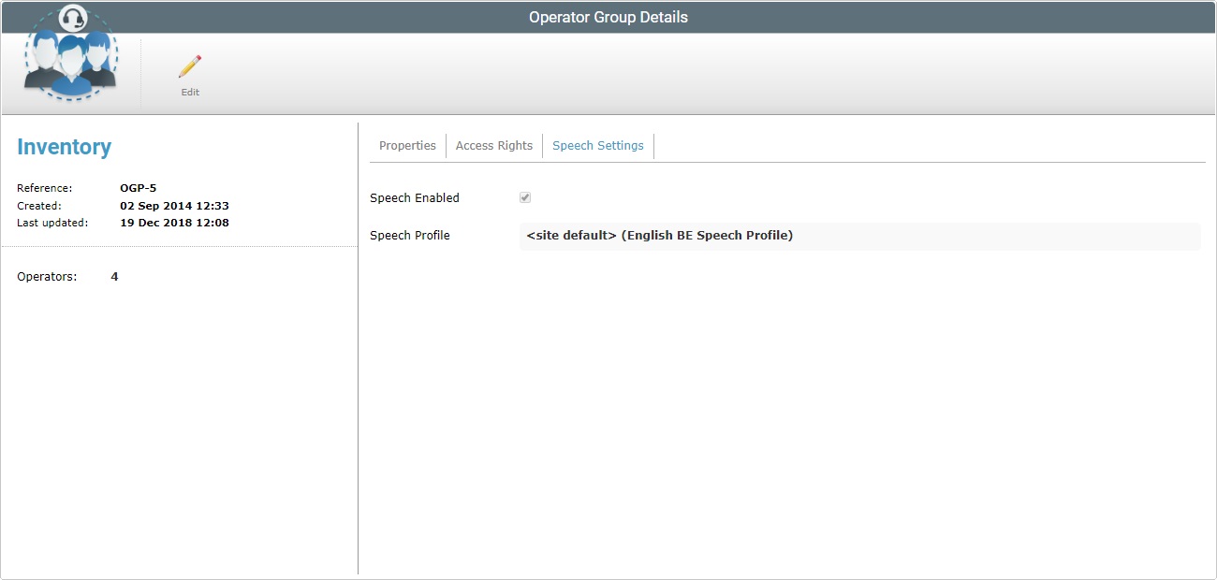Viewport: 1217px width, 580px height.
Task: Disable the Speech Enabled checkbox
Action: point(525,196)
